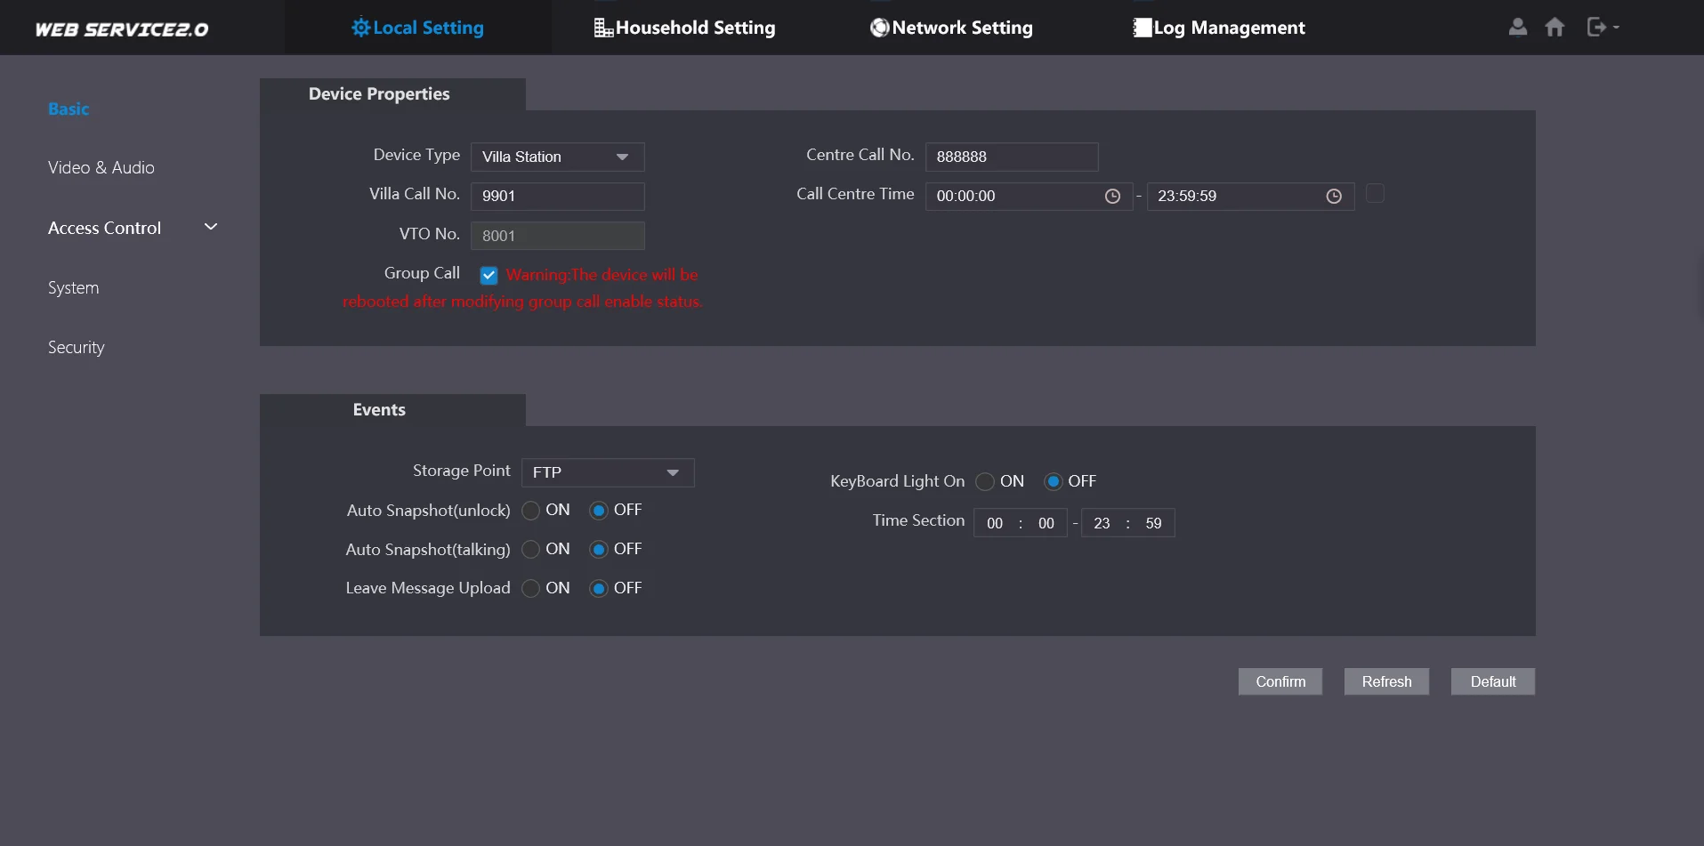Screen dimensions: 1704x846
Task: Expand the Access Control chevron
Action: point(211,228)
